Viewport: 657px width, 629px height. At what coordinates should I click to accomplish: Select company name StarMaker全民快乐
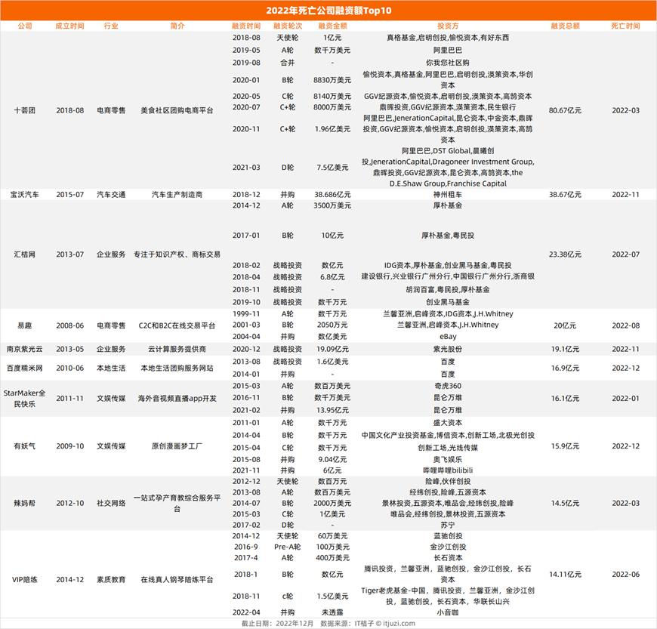pyautogui.click(x=25, y=399)
